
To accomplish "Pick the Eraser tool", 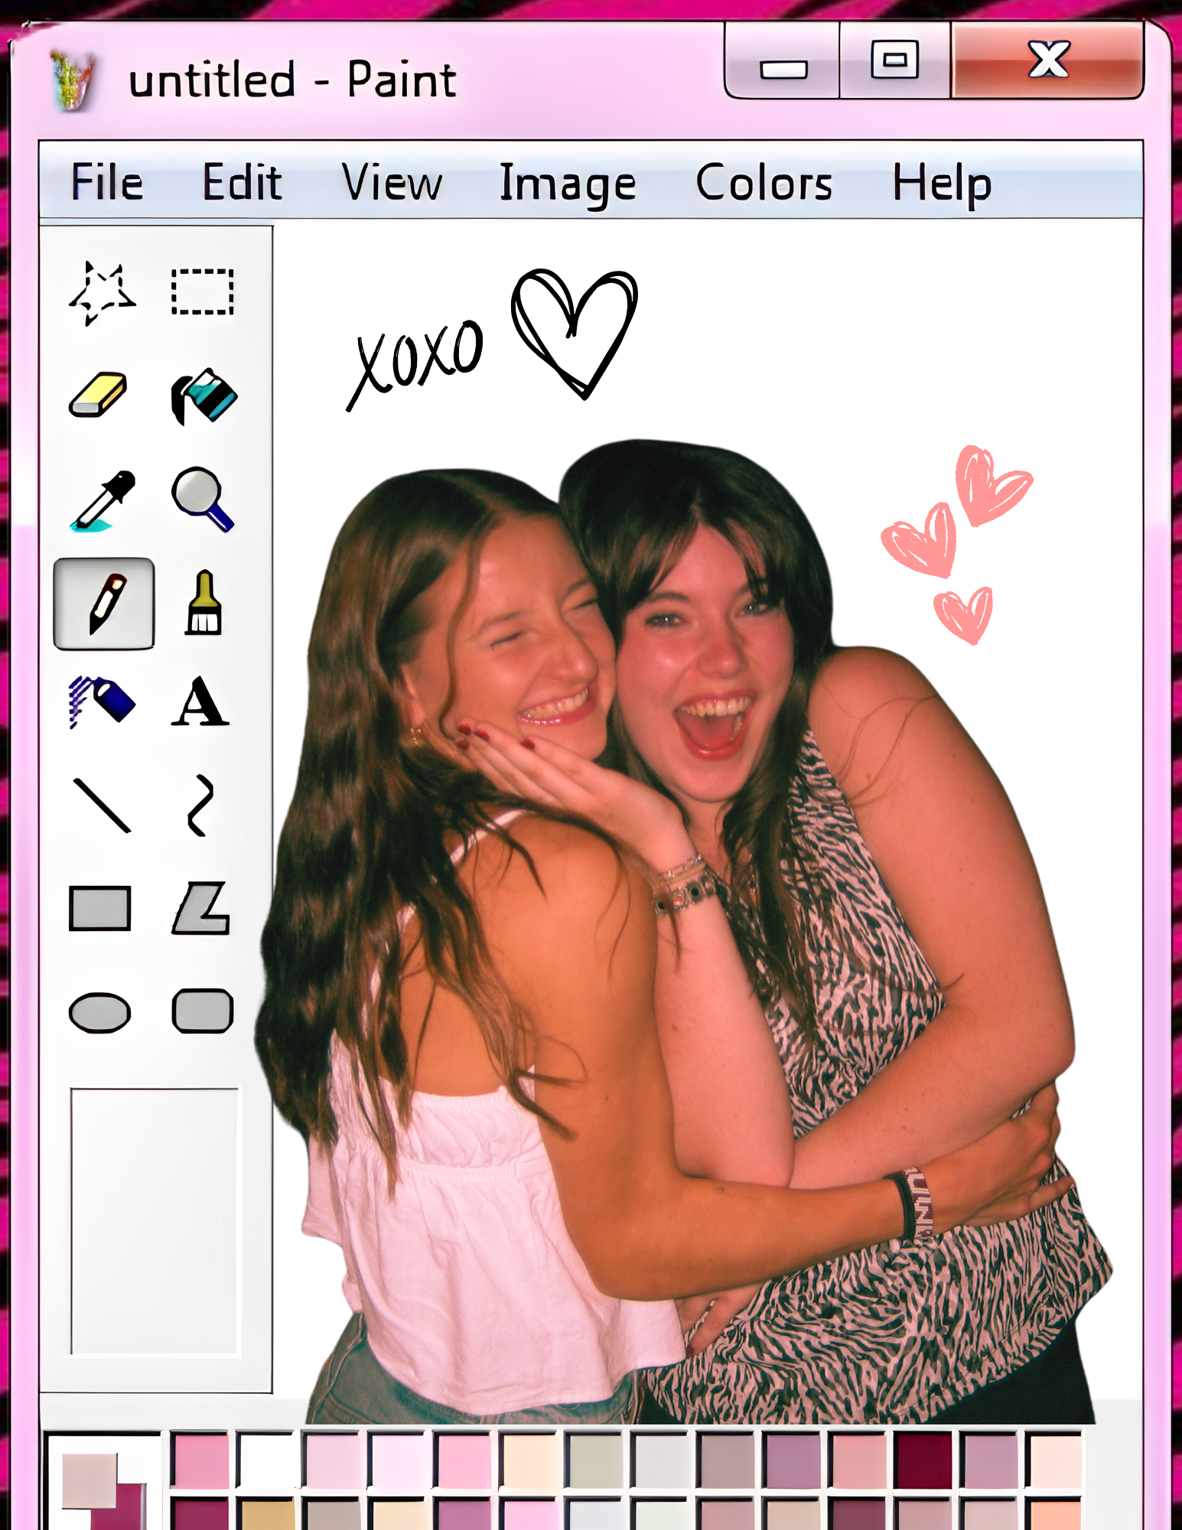I will [98, 395].
